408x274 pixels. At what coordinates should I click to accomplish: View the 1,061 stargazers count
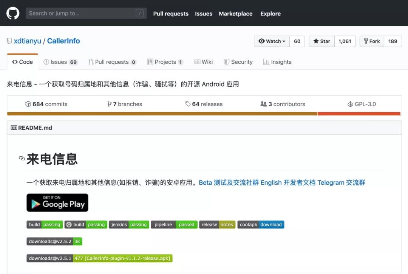[345, 41]
